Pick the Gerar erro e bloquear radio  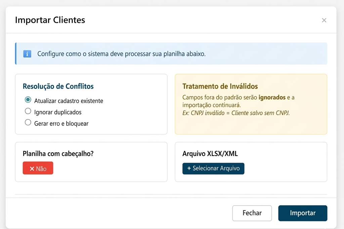[x=28, y=123]
